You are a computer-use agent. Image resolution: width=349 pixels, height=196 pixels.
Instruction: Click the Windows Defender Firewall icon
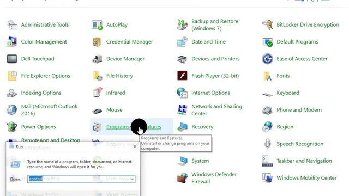coord(182,178)
